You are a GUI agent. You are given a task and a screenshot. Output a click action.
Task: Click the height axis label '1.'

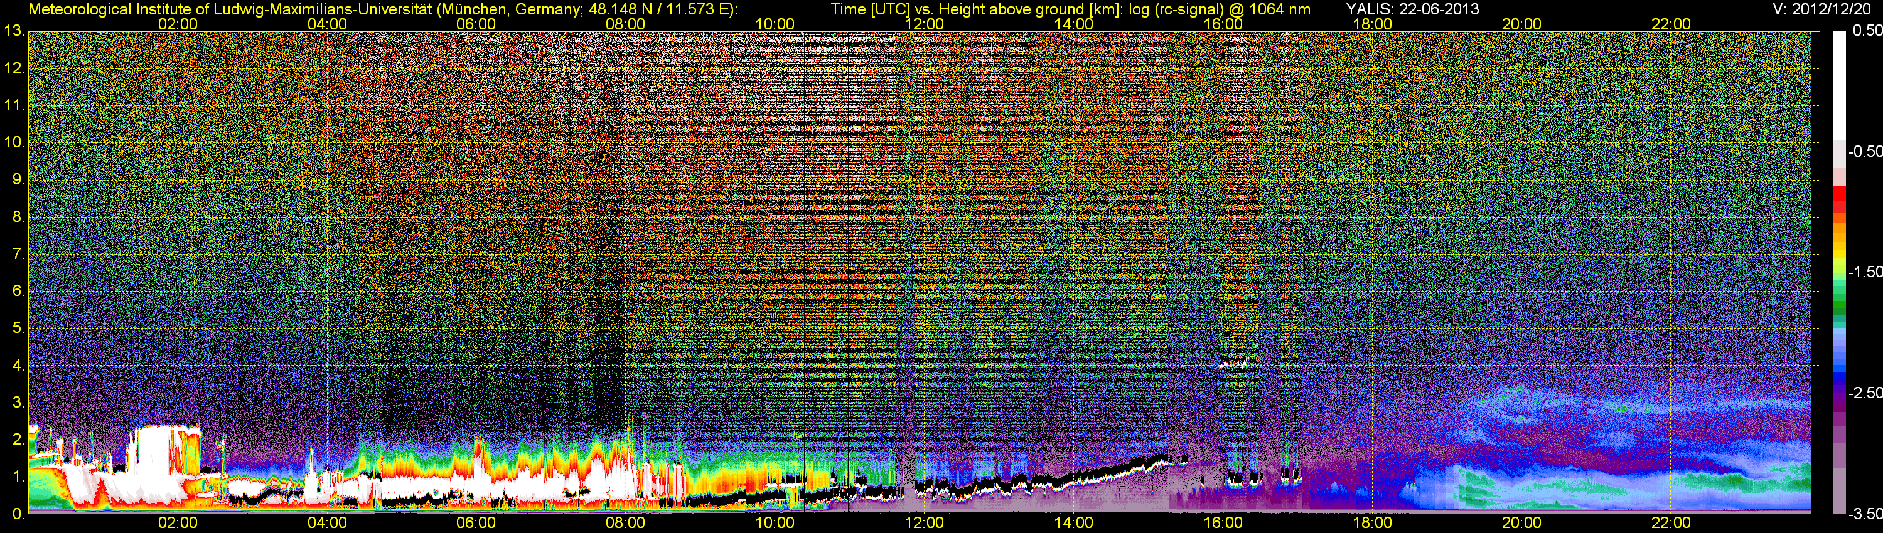tap(18, 477)
